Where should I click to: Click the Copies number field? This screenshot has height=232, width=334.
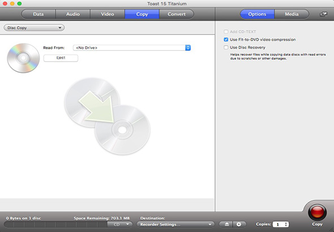coord(278,224)
